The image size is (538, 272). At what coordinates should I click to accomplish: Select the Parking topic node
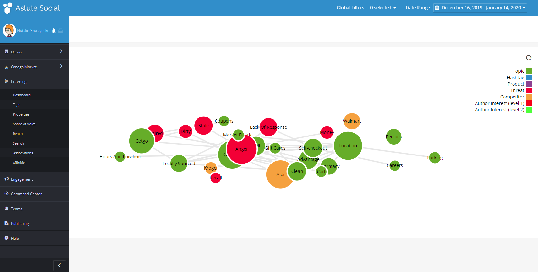(435, 158)
